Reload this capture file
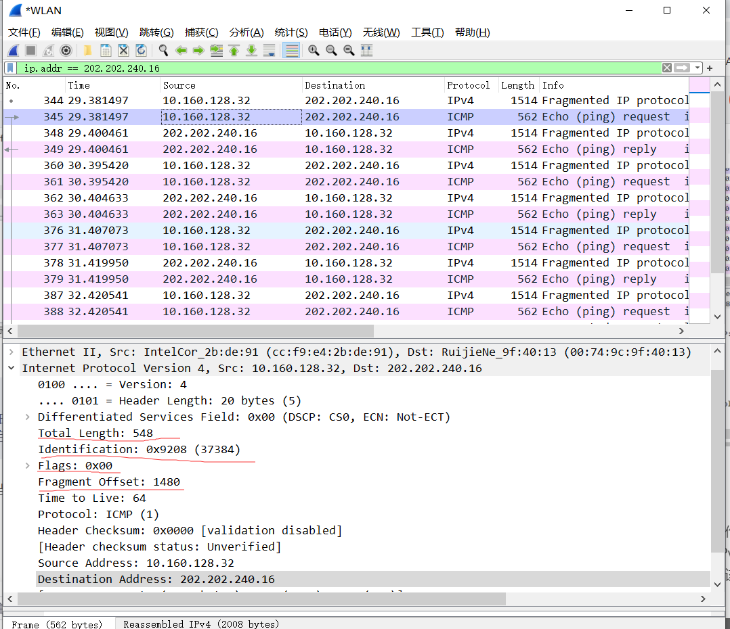 [x=141, y=50]
